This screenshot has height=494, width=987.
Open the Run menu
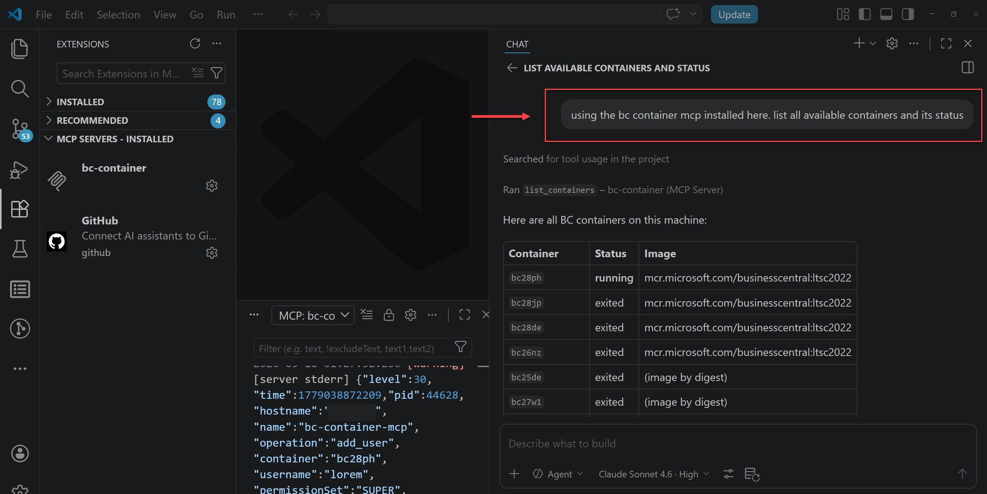226,14
